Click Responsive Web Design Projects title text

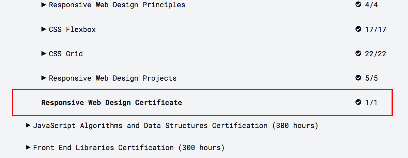[113, 78]
